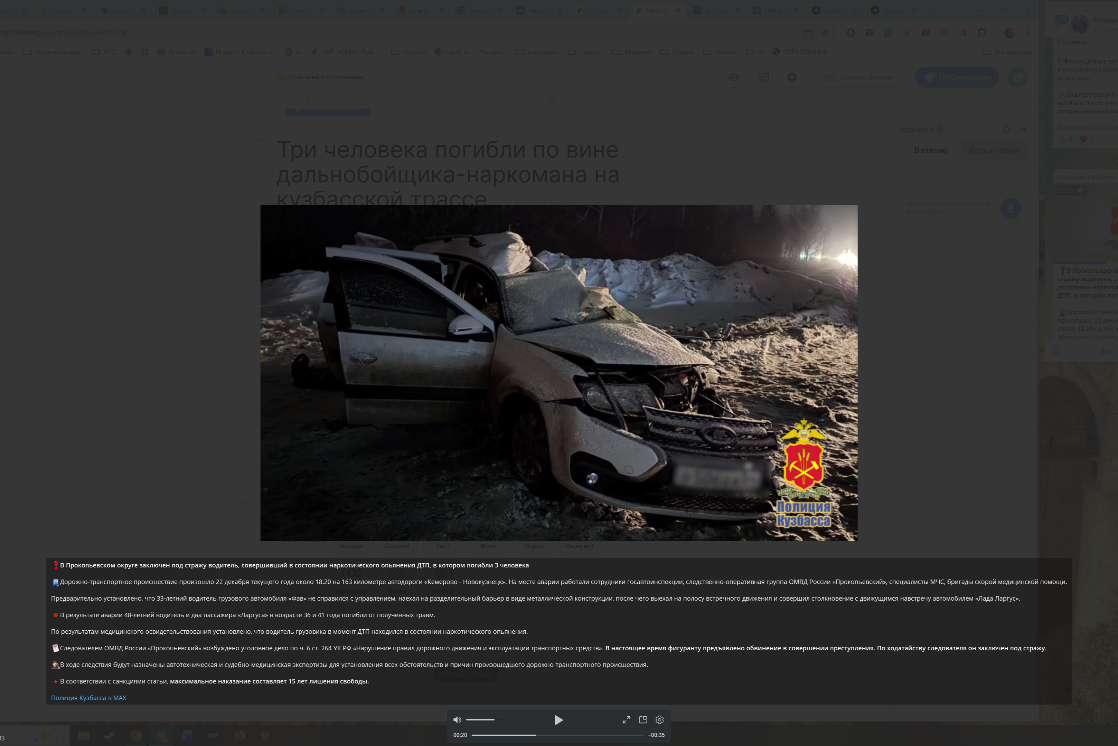
Task: Toggle article preview eye icon
Action: point(734,78)
